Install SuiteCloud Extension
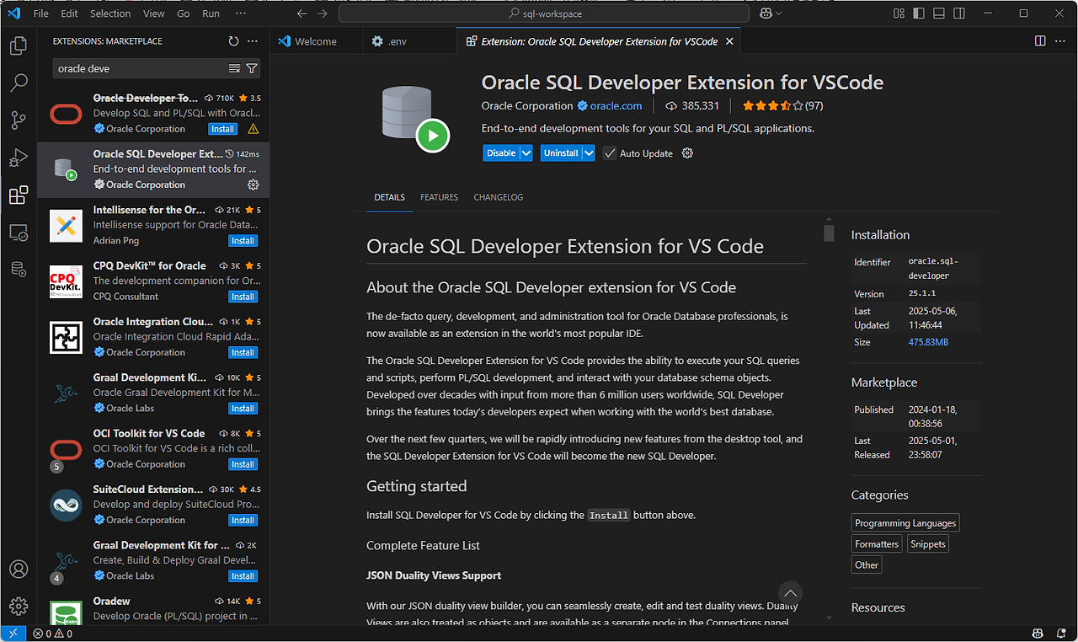 (x=243, y=520)
